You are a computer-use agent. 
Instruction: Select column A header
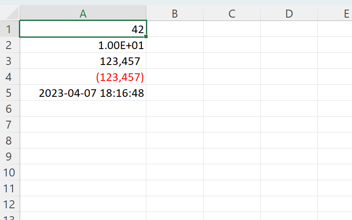[x=83, y=14]
